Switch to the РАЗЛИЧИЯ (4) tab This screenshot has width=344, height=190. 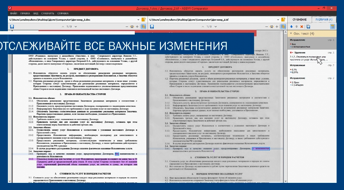pyautogui.click(x=324, y=20)
